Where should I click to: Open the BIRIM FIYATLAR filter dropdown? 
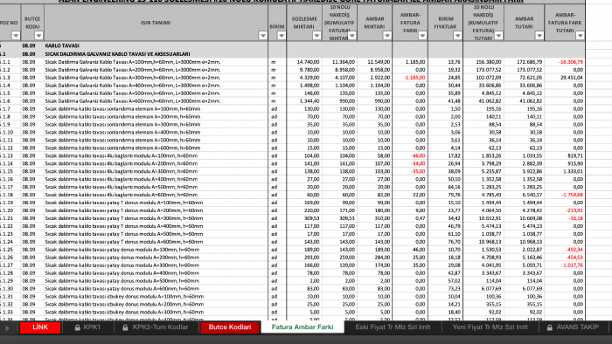tap(457, 36)
